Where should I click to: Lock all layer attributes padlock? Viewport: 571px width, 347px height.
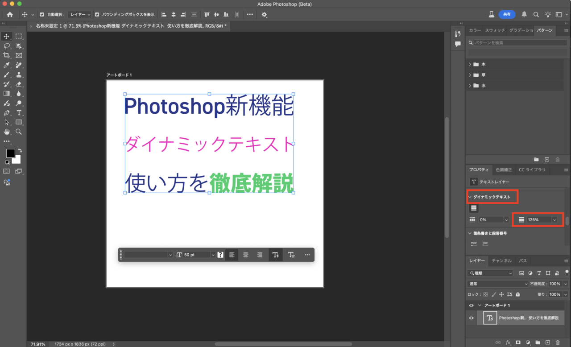(x=517, y=294)
